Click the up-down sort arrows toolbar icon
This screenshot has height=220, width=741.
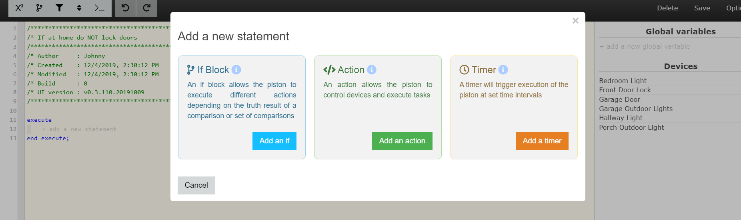(79, 8)
